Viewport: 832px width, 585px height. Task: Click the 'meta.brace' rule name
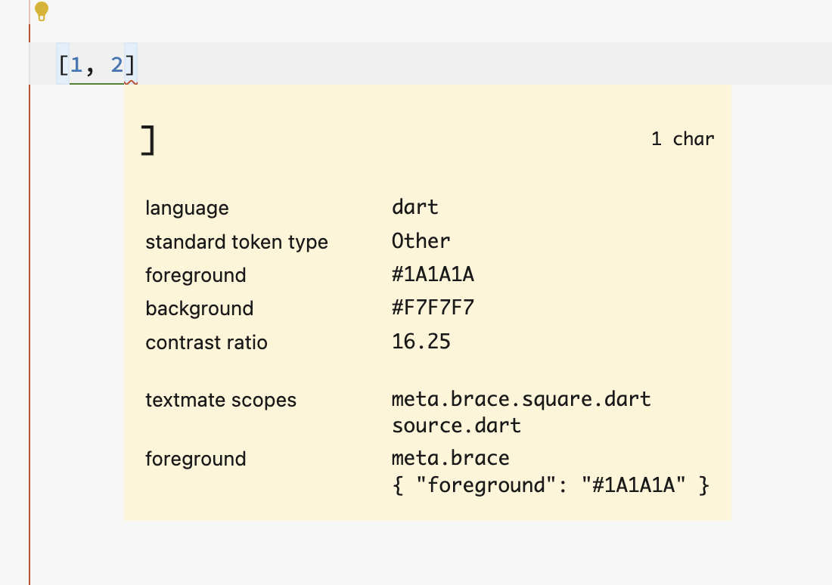pos(451,458)
